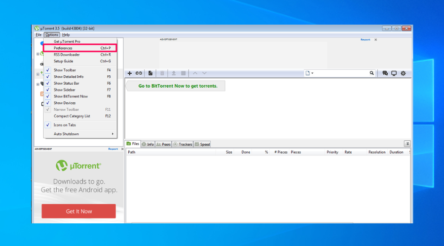
Task: Click the Remove torrent trash icon
Action: pos(162,73)
